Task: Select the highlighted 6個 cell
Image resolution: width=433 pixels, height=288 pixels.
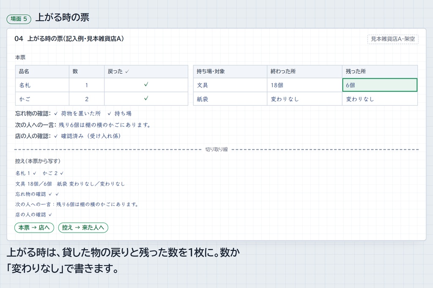Action: click(x=380, y=85)
